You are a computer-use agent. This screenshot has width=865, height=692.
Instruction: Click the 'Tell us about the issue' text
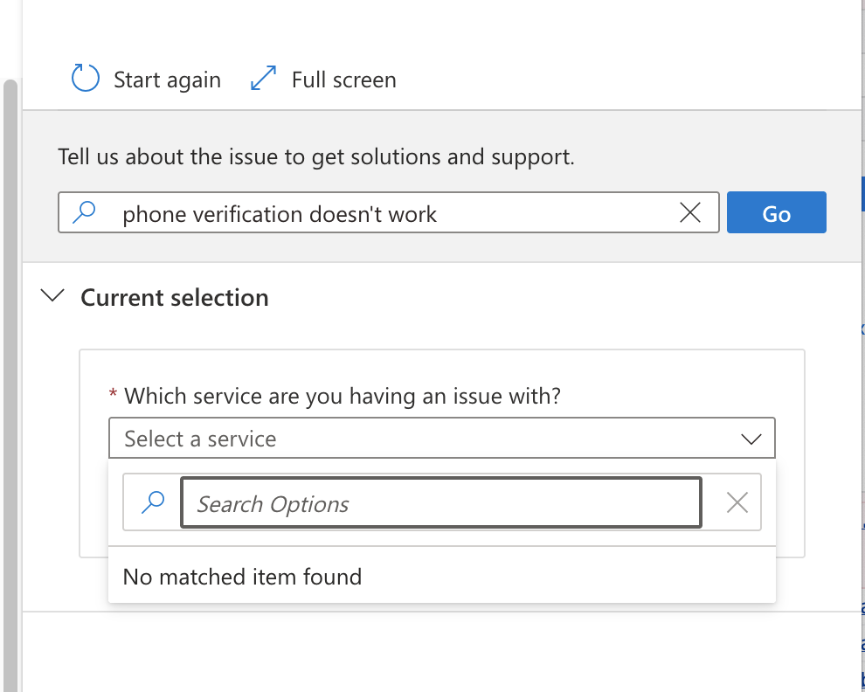[x=316, y=157]
